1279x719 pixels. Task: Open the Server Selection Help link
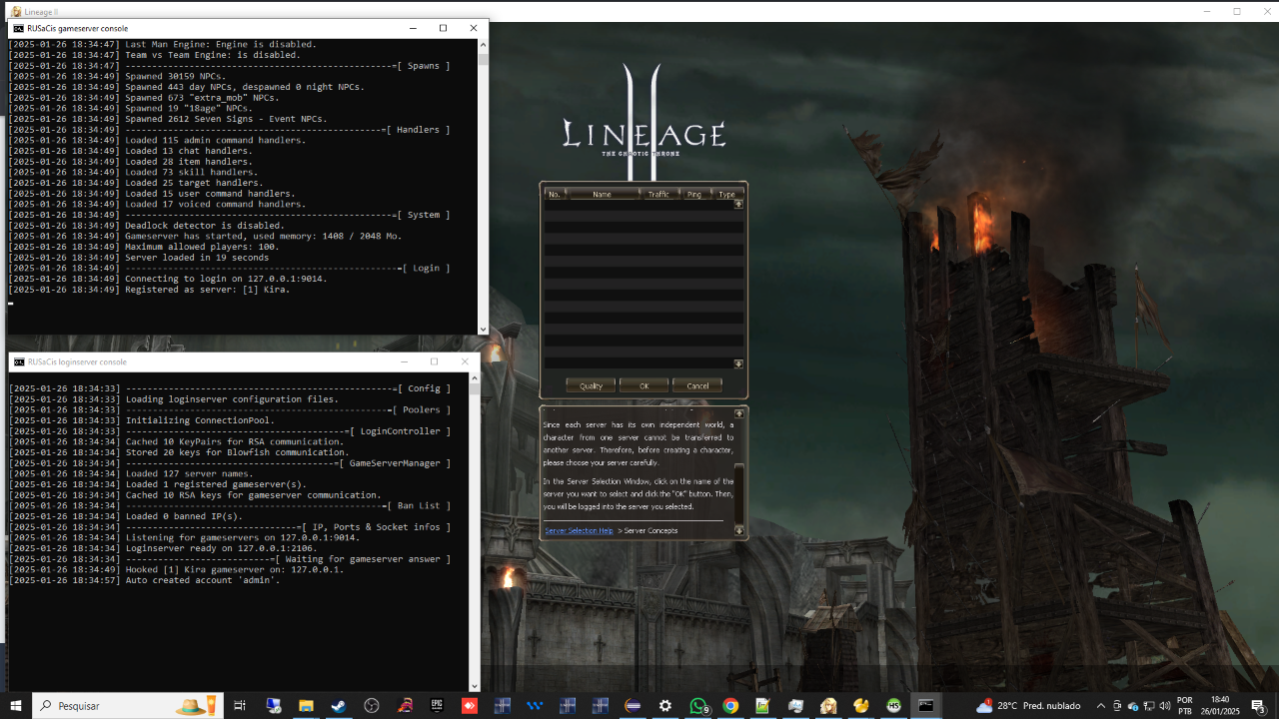coord(579,530)
